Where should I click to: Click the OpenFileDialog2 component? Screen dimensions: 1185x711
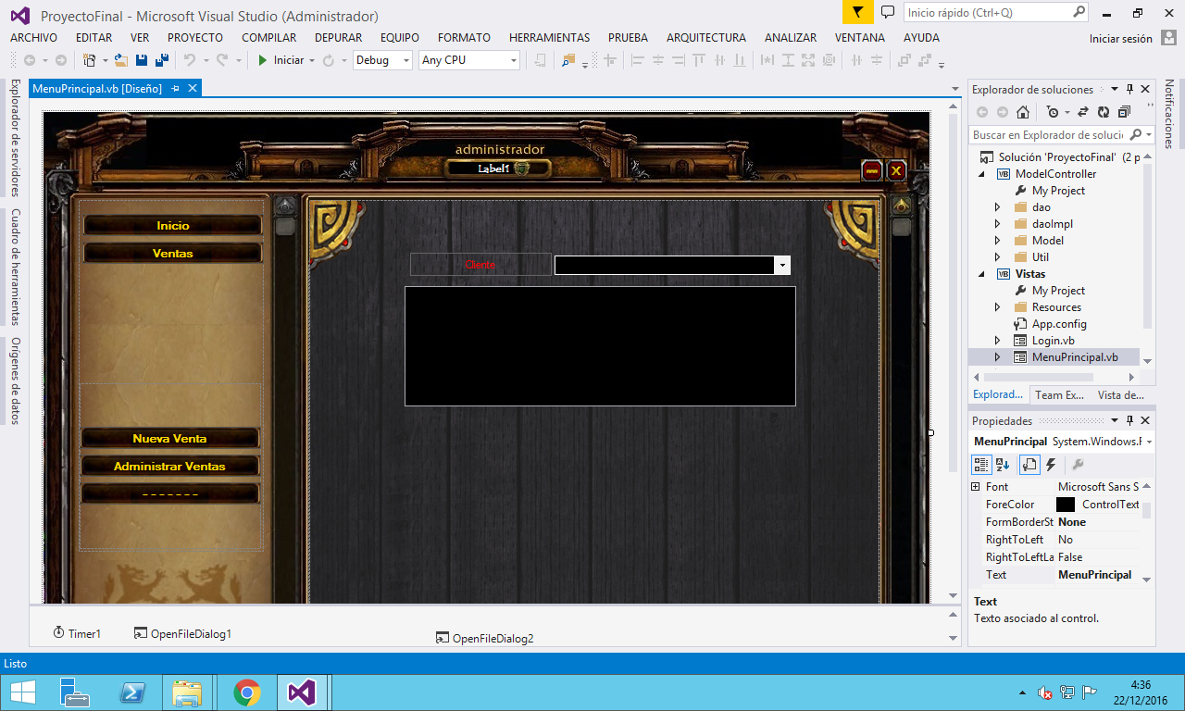(484, 638)
